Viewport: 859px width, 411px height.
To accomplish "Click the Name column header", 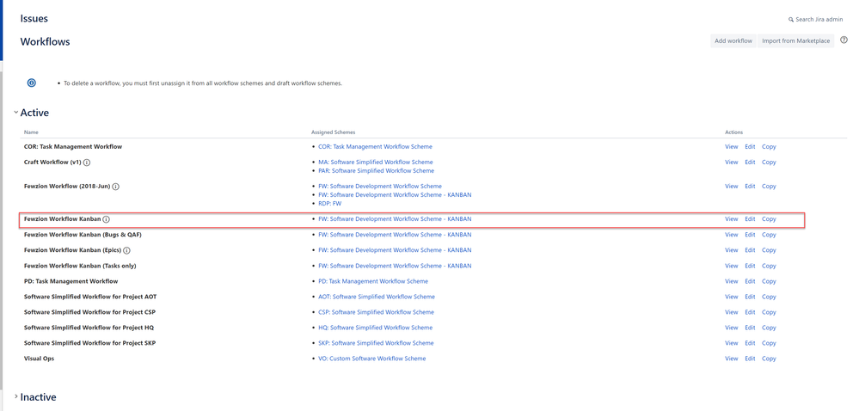I will click(31, 132).
